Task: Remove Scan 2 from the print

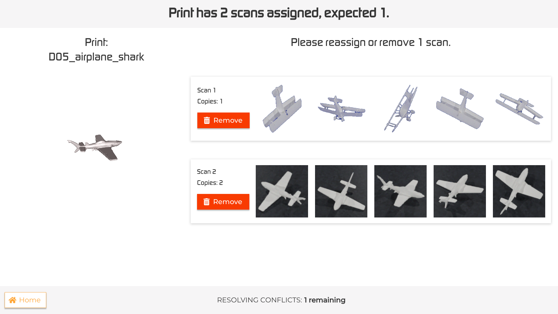Action: [223, 202]
